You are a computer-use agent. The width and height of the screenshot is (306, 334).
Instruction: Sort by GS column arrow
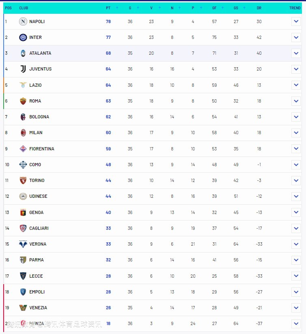coord(244,8)
